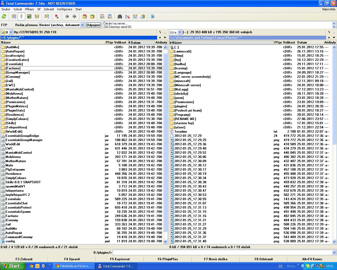Click the F6 PřejmPřes button
This screenshot has width=337, height=270.
tap(168, 259)
